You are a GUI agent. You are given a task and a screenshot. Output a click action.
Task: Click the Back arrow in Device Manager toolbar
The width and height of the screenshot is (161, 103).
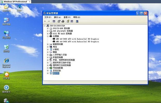pyautogui.click(x=45, y=21)
